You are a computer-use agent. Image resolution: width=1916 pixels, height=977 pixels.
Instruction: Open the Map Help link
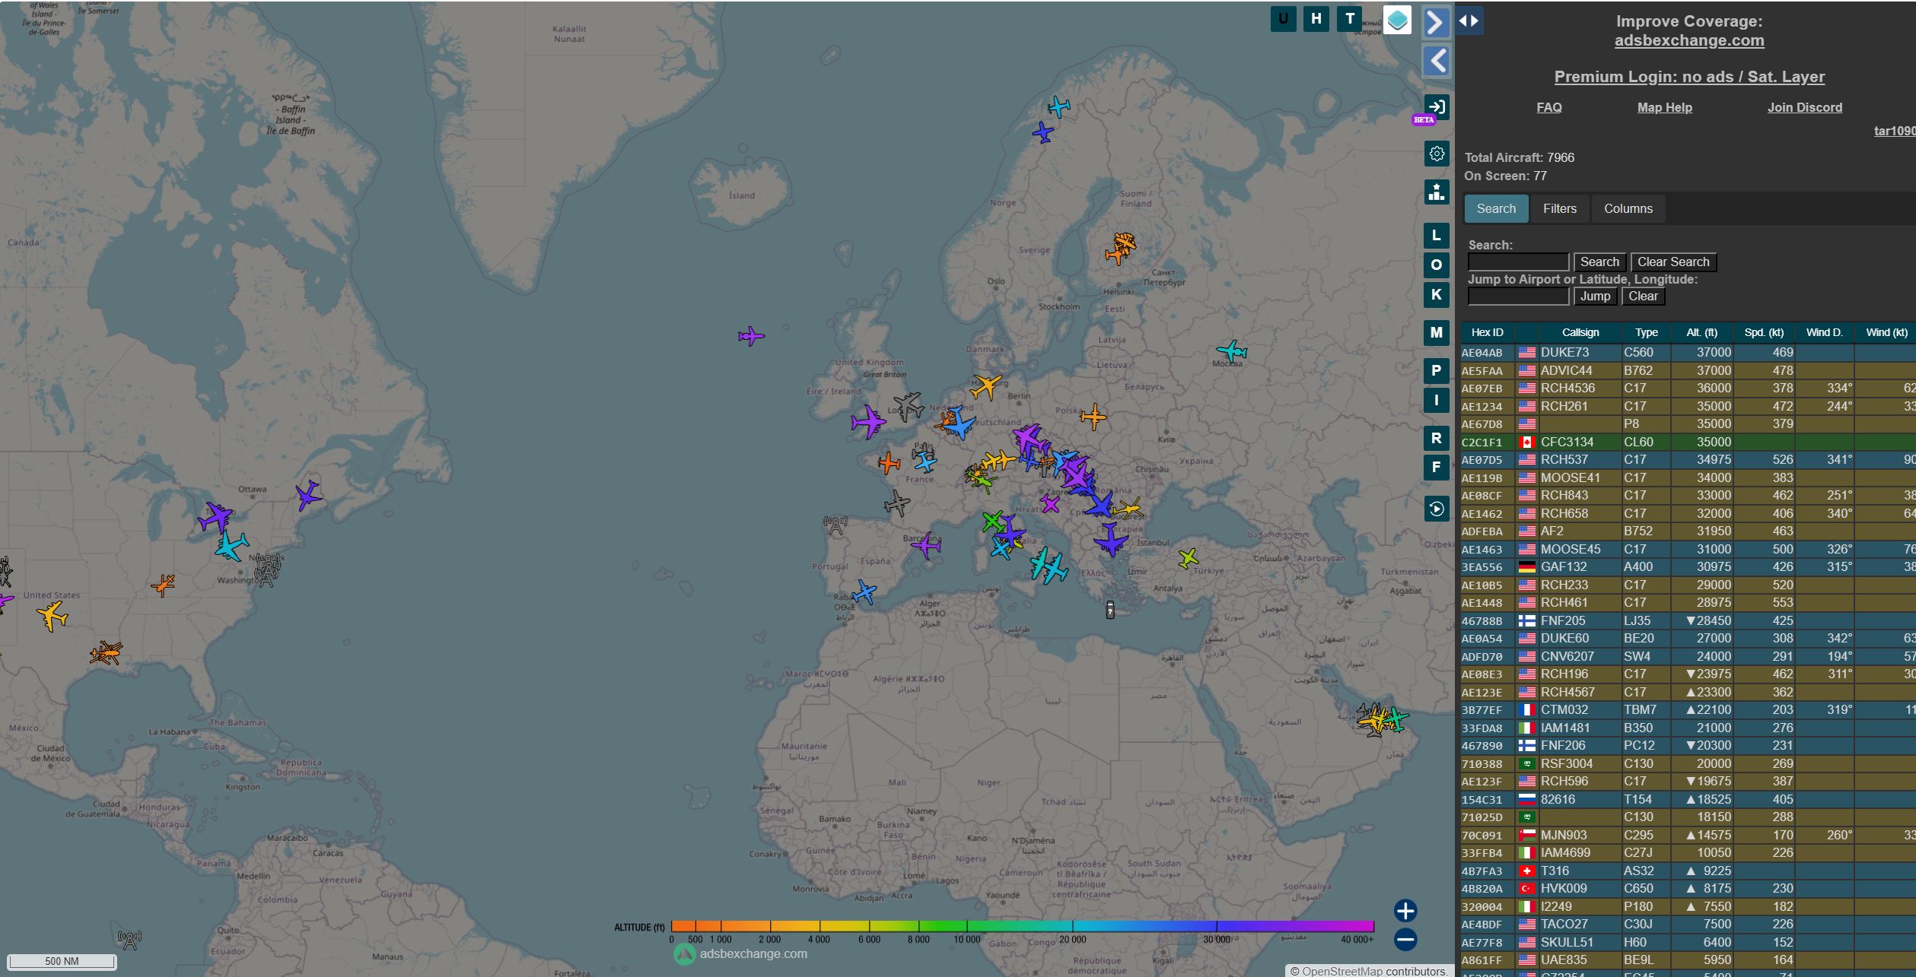tap(1664, 107)
